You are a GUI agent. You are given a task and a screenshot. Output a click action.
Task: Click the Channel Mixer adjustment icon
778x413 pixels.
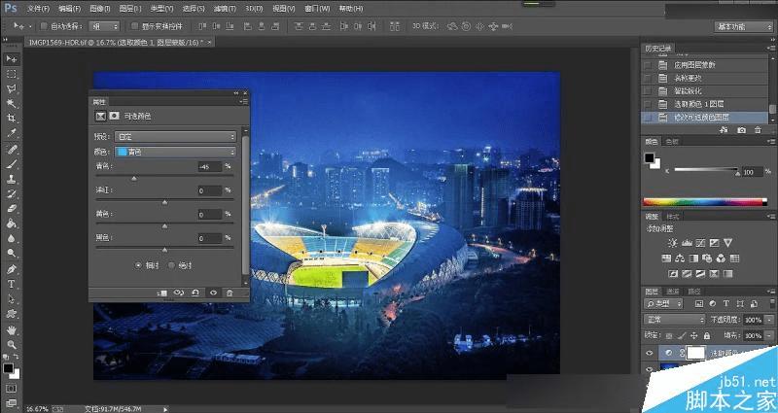[x=721, y=258]
